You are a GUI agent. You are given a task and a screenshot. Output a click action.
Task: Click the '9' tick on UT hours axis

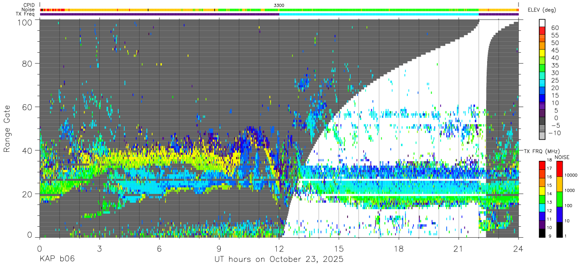(x=219, y=248)
